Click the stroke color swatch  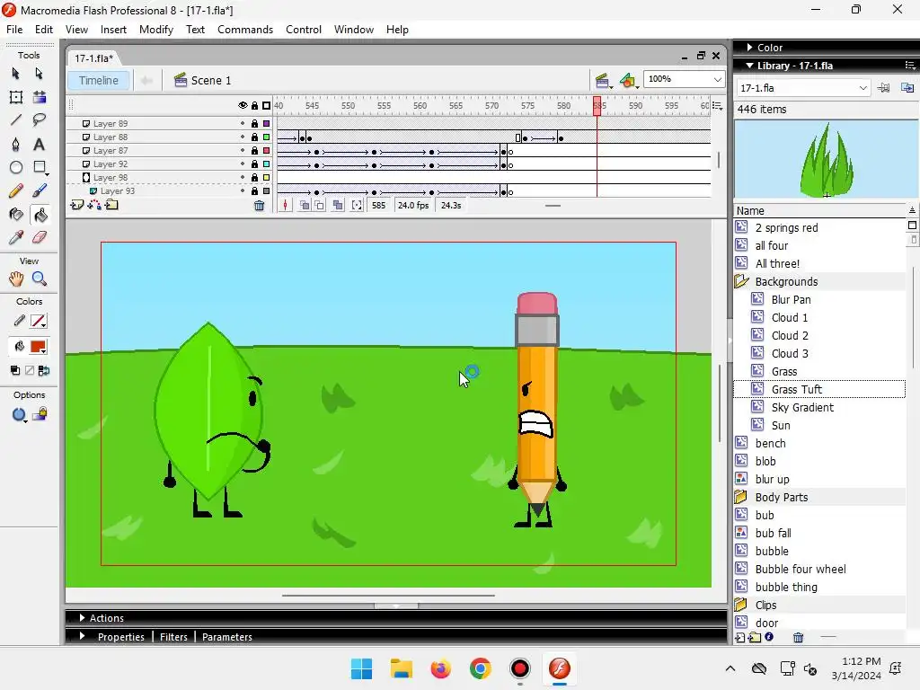point(38,321)
